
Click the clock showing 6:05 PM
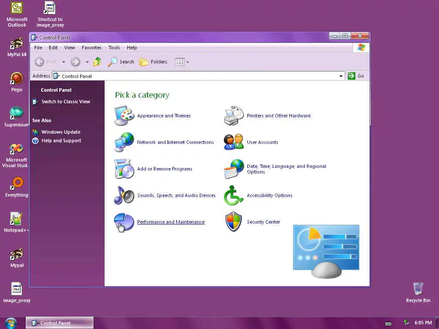point(423,323)
